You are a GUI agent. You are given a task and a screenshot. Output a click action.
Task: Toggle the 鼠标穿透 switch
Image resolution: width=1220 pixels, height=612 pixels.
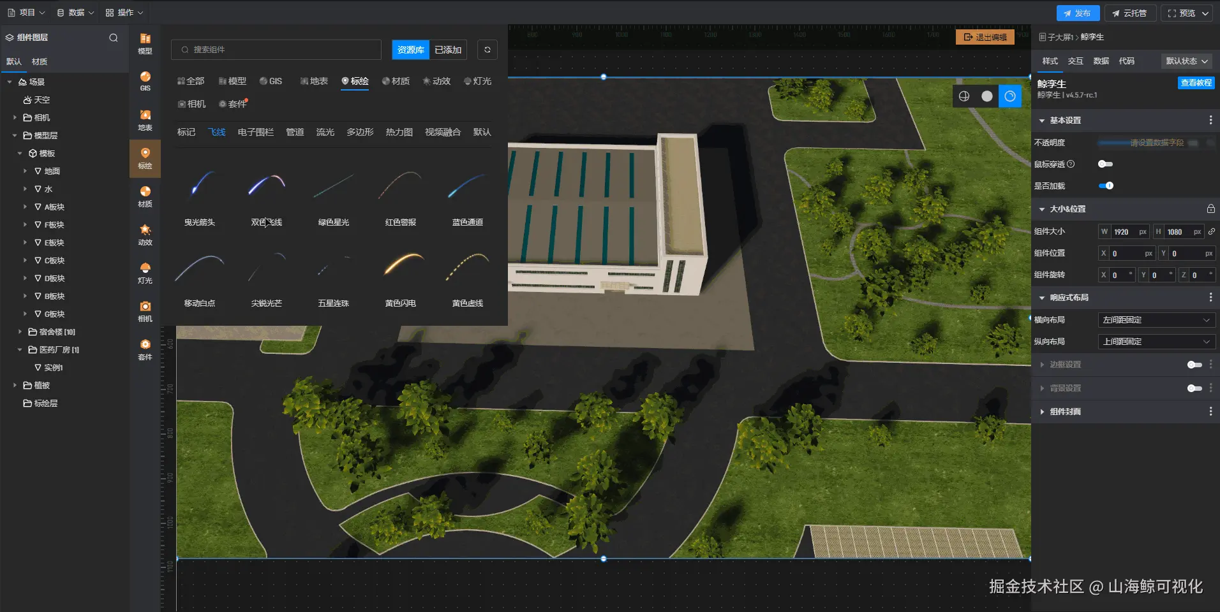pyautogui.click(x=1105, y=164)
